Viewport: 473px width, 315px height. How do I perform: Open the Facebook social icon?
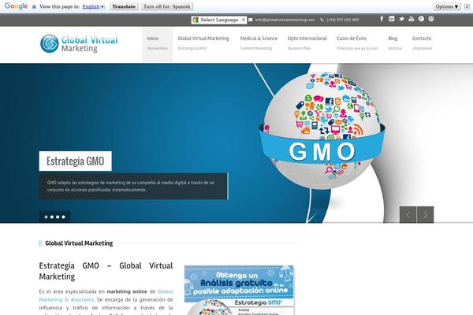tap(382, 19)
